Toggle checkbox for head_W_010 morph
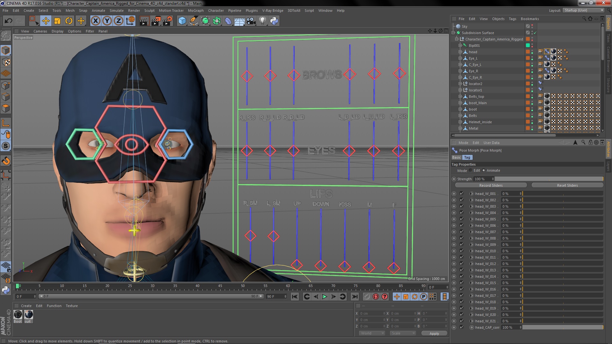The image size is (612, 344). click(x=462, y=251)
